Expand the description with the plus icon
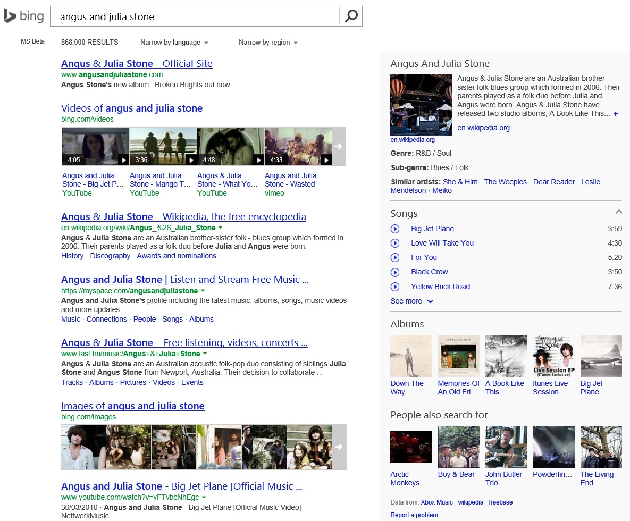630x521 pixels. pyautogui.click(x=615, y=114)
